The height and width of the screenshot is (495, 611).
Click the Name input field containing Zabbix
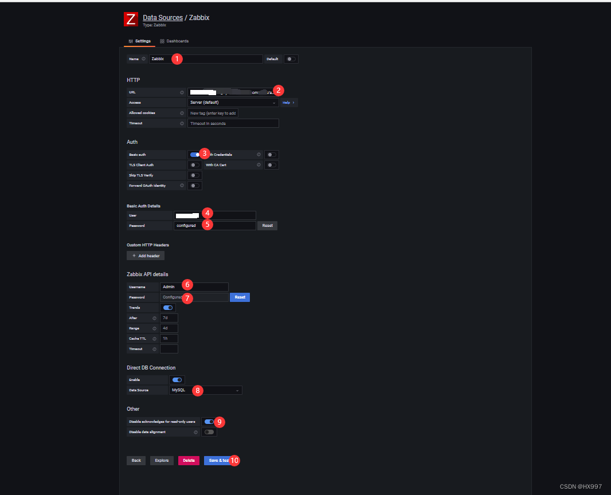pyautogui.click(x=206, y=59)
